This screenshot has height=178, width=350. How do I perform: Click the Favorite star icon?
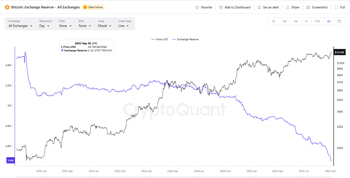pos(197,7)
